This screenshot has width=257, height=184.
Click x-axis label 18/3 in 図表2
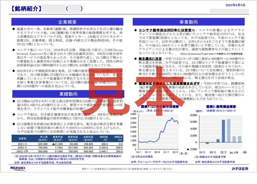(x=202, y=152)
